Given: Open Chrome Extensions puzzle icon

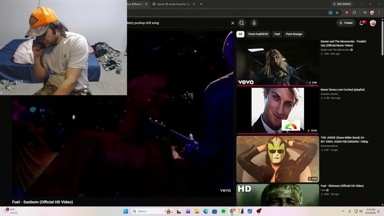Looking at the screenshot, I should pos(354,13).
